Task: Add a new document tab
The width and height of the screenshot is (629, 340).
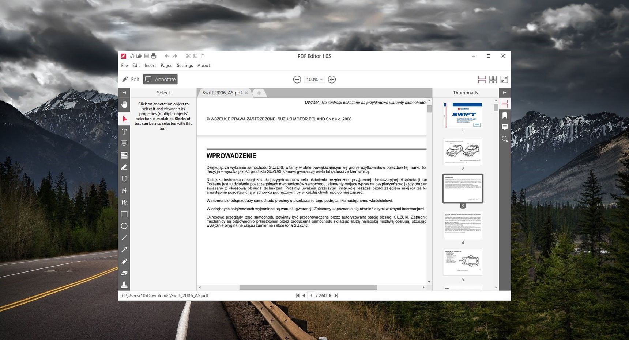Action: [x=259, y=93]
